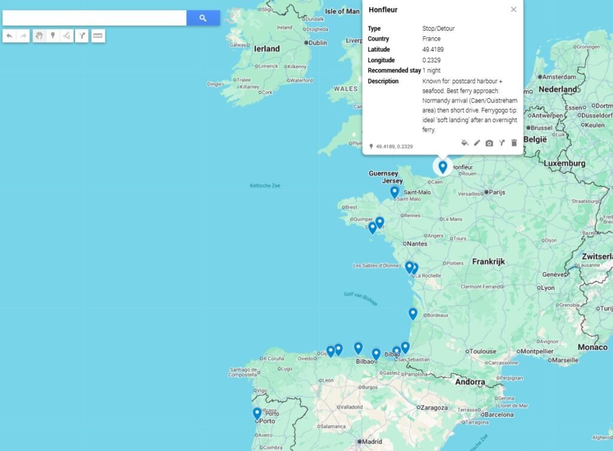613x451 pixels.
Task: Click the marker on Bilbao
Action: [x=376, y=354]
